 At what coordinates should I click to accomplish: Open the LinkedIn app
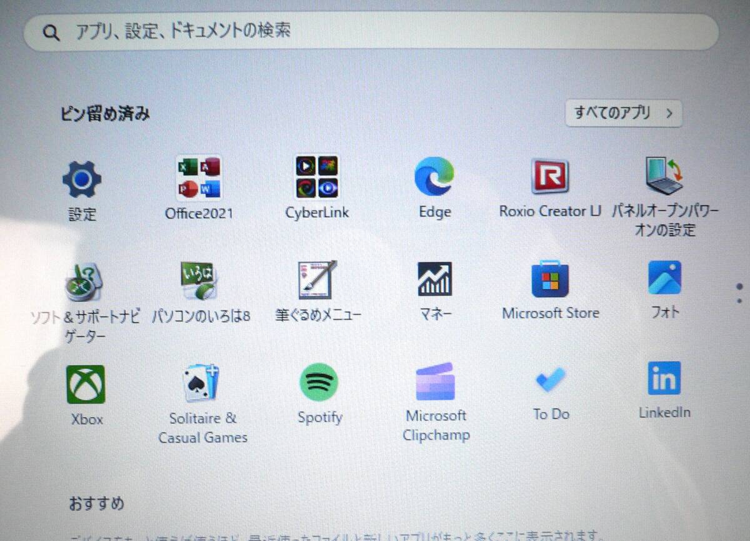click(x=664, y=378)
